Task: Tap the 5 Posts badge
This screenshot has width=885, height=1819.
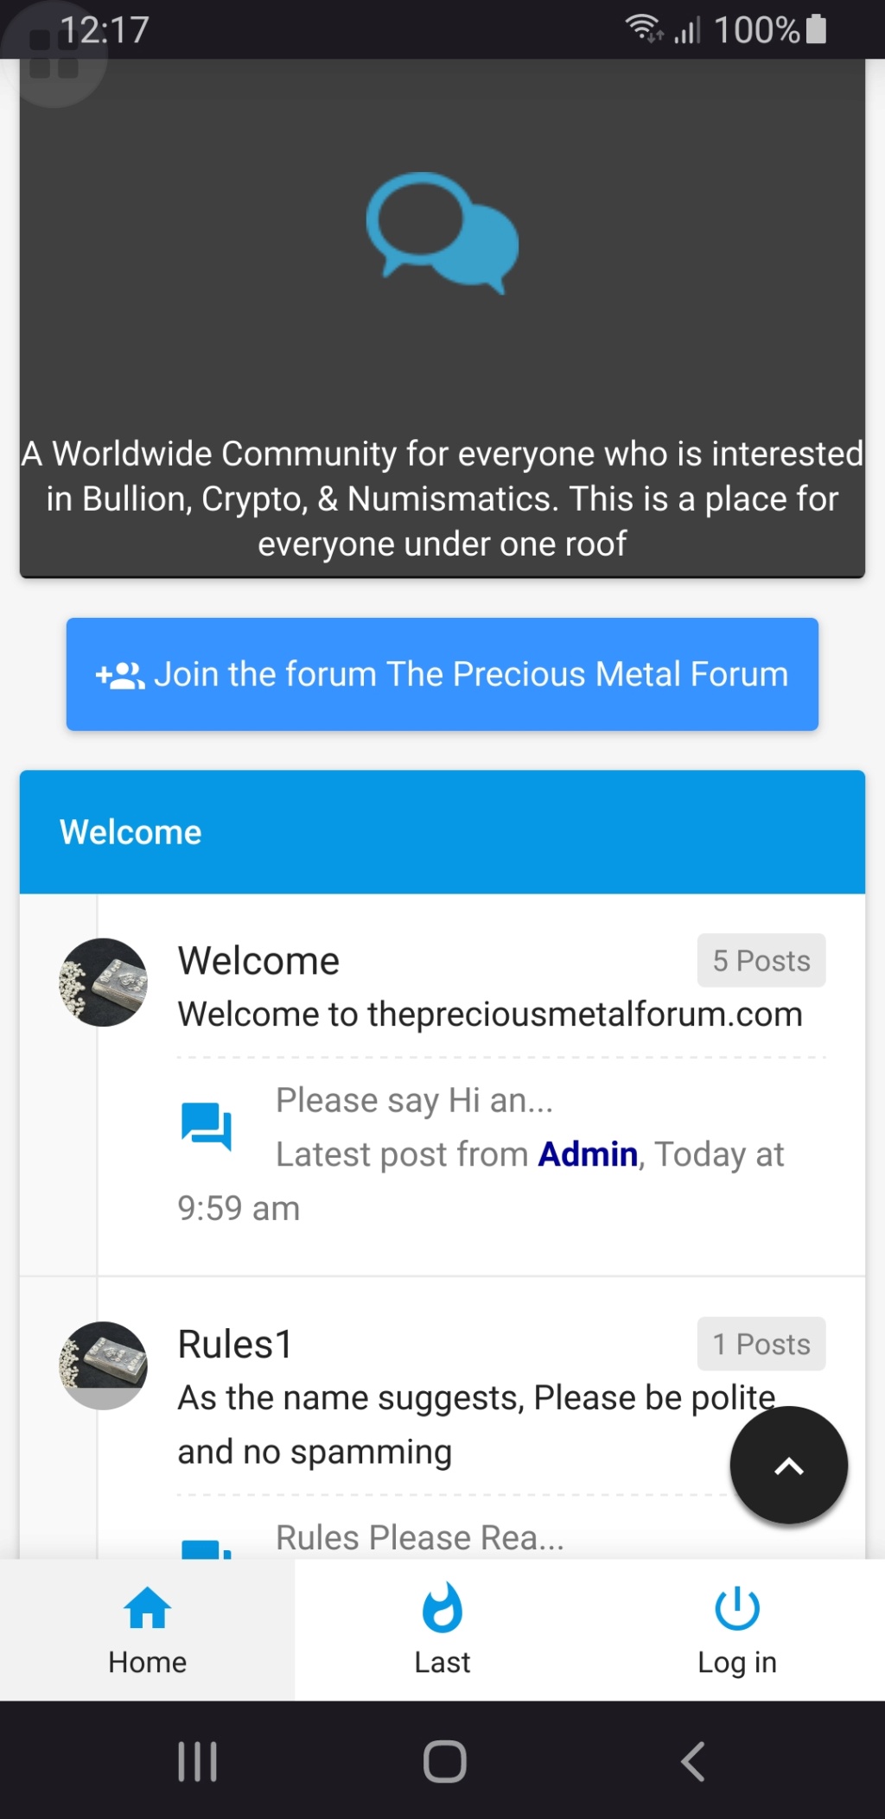Action: click(761, 960)
